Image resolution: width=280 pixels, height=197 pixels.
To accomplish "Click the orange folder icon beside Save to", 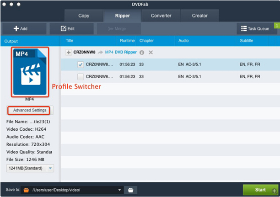I will (26, 190).
